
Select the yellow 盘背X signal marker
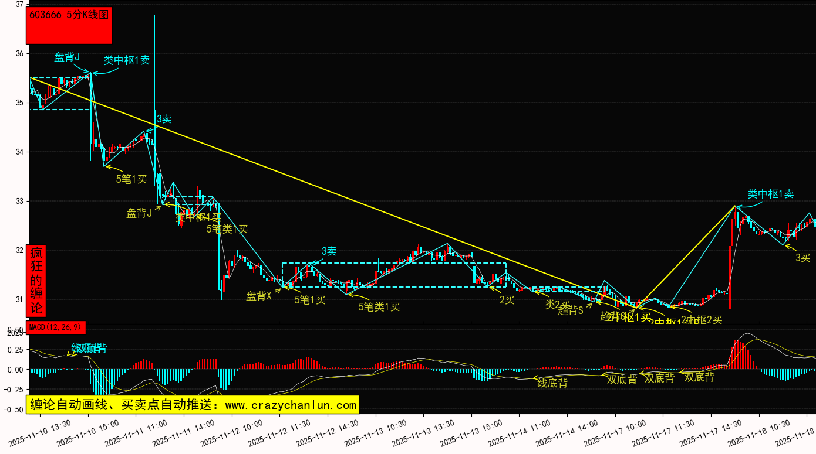tap(259, 296)
